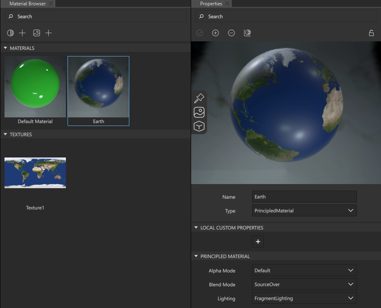
Task: Switch to the Properties tab
Action: click(x=211, y=4)
